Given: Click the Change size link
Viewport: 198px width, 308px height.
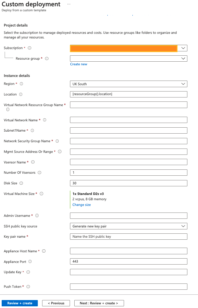Looking at the screenshot, I should [82, 205].
